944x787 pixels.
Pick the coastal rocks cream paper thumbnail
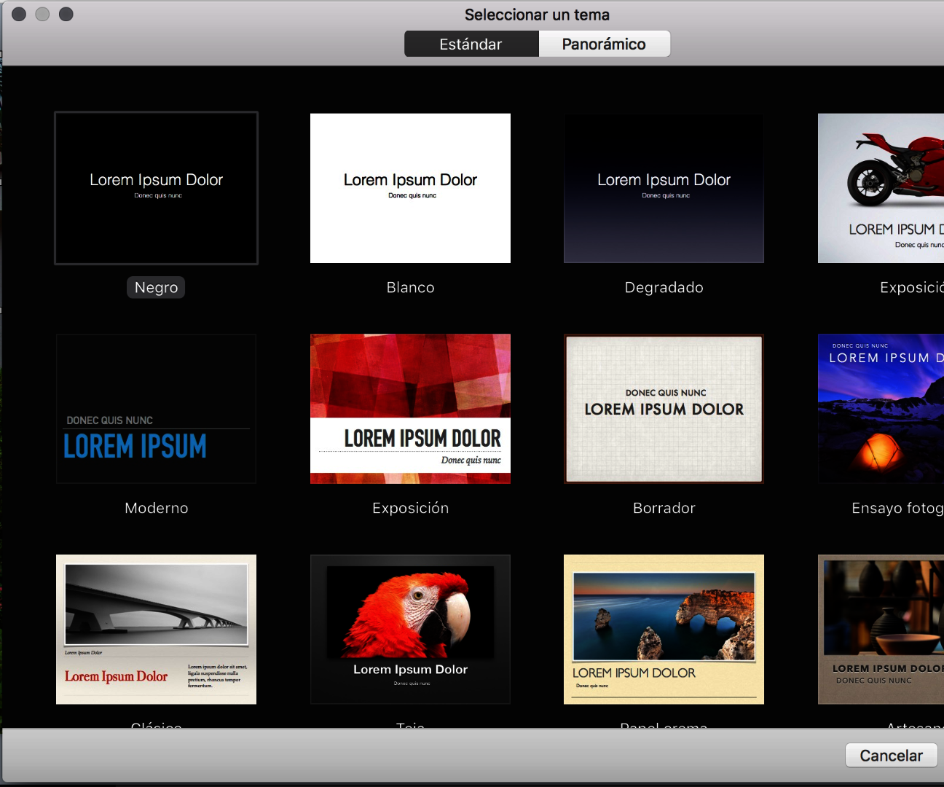point(664,630)
